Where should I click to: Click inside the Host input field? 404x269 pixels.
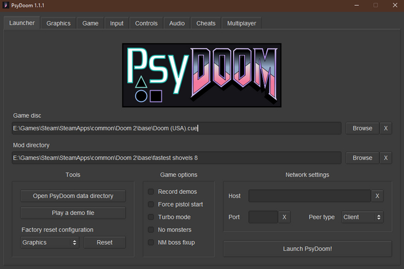click(x=309, y=196)
